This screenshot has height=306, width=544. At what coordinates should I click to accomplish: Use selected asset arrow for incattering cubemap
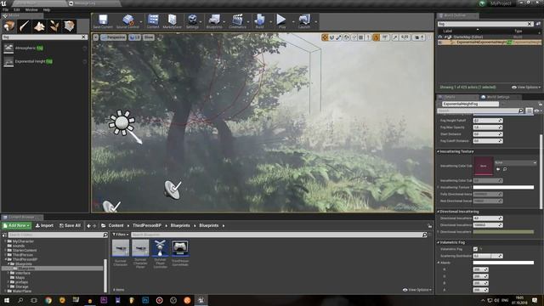(498, 169)
